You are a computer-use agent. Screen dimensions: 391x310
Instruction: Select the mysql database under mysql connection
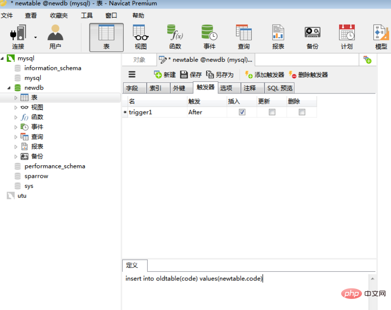(33, 78)
